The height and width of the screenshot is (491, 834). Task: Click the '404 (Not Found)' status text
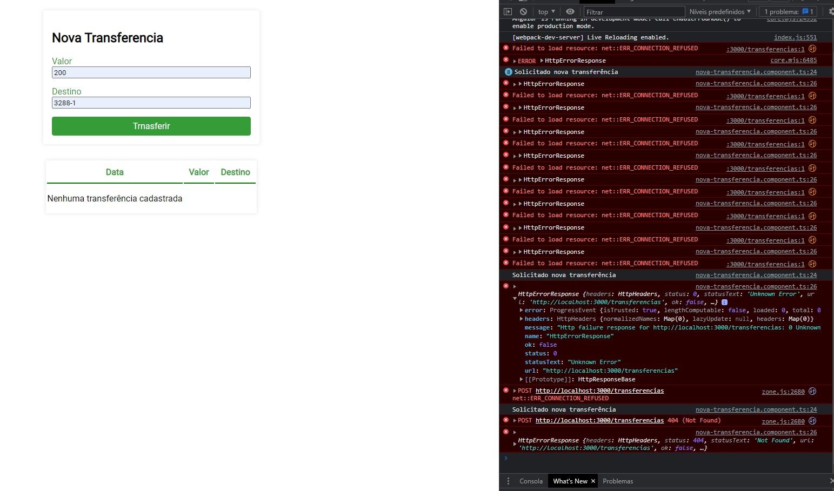[x=694, y=420]
